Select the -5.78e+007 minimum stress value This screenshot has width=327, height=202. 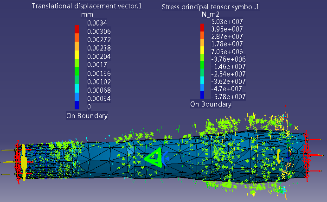point(228,97)
